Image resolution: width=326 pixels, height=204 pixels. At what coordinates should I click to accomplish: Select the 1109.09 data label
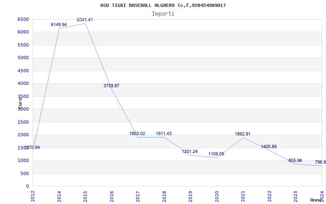216,154
